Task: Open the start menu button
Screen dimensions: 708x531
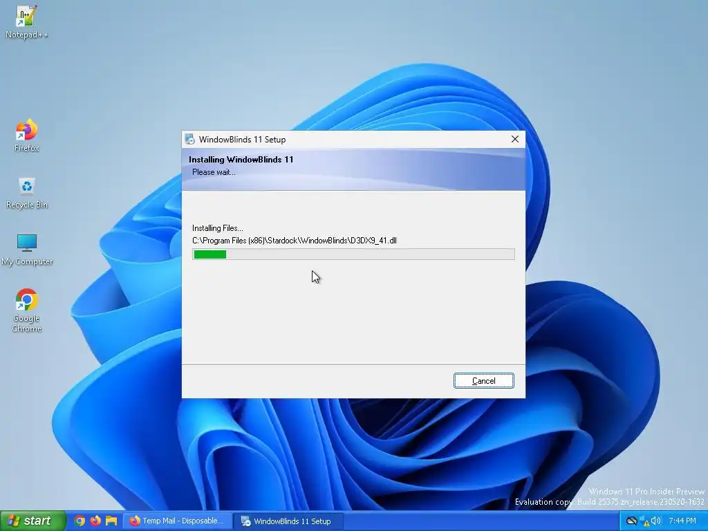Action: (x=32, y=521)
